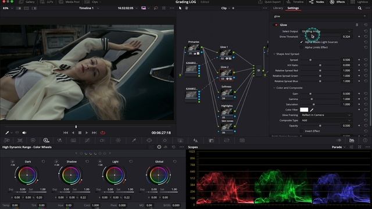This screenshot has width=372, height=209.
Task: Open the Composite Type dropdown
Action: (x=326, y=120)
